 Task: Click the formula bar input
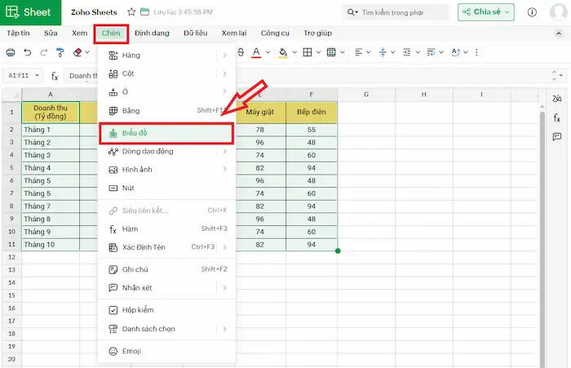coord(309,76)
